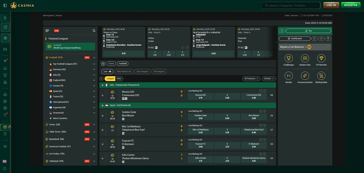The image size is (364, 173).
Task: Favorite the Misr Lel Makkasa match
Action: pyautogui.click(x=102, y=130)
